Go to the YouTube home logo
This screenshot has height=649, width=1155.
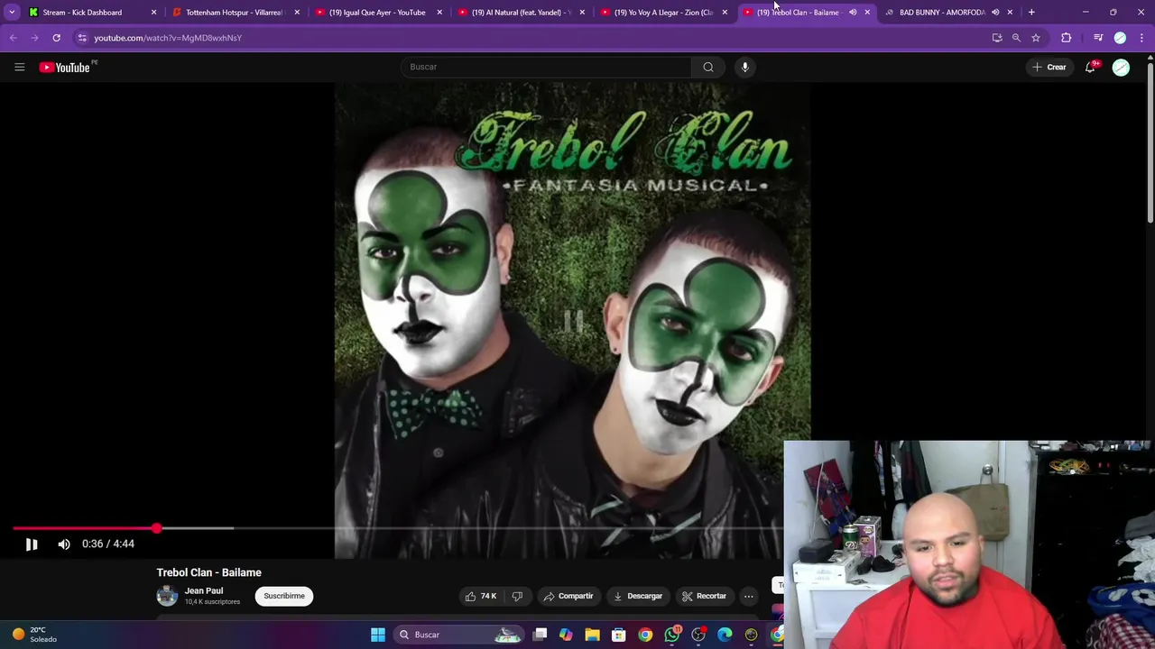click(x=65, y=67)
